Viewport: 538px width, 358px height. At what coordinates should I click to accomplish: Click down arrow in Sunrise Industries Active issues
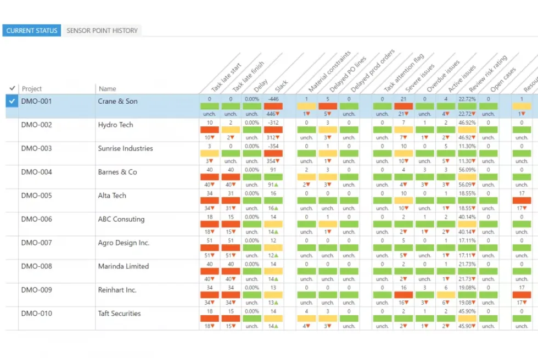[x=450, y=161]
